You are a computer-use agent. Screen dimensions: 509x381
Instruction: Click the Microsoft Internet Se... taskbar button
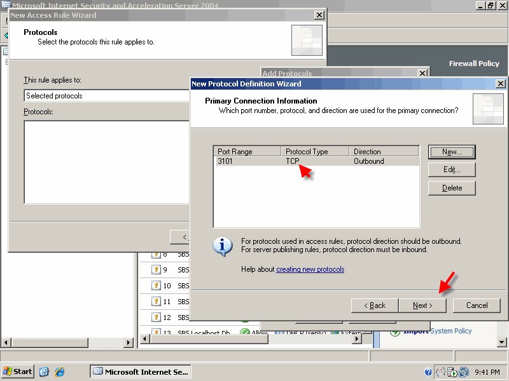141,371
